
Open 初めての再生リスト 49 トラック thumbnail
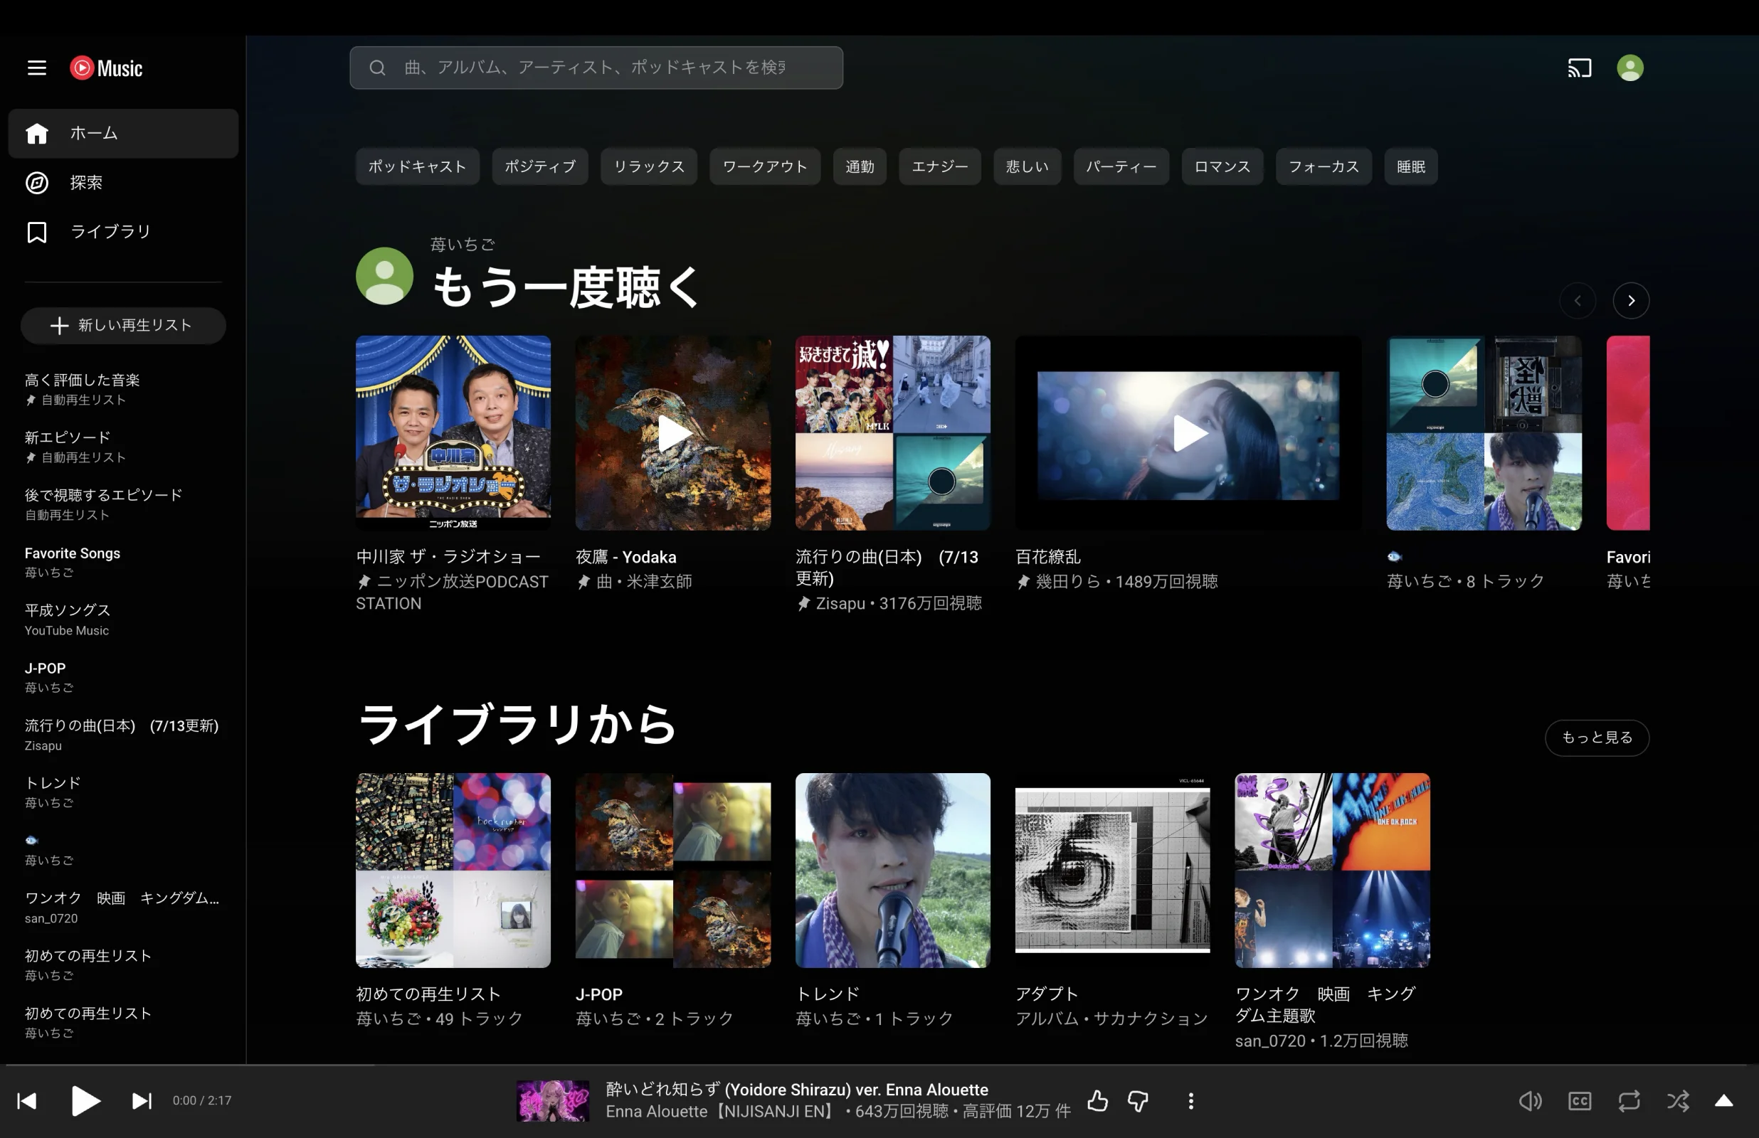click(x=453, y=871)
